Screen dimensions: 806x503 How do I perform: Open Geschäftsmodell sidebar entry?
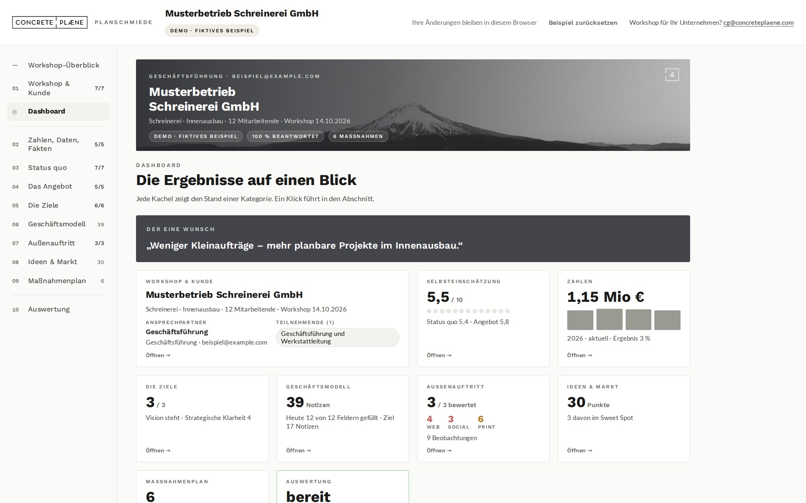coord(58,224)
